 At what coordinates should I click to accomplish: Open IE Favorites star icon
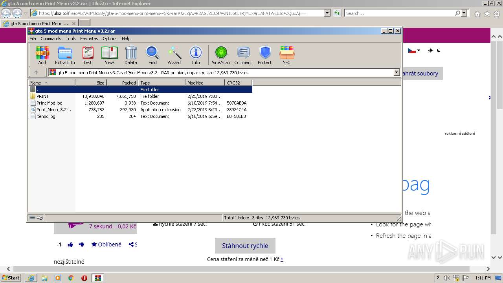pyautogui.click(x=487, y=14)
